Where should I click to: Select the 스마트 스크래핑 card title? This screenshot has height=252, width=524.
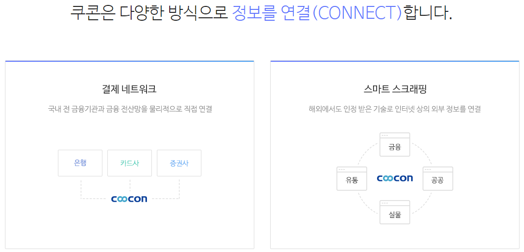click(395, 89)
